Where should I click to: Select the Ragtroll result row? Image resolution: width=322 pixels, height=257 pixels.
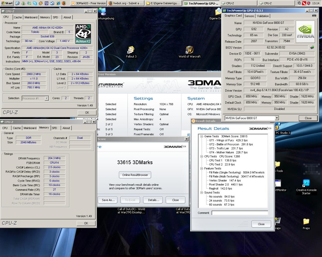pos(220,188)
